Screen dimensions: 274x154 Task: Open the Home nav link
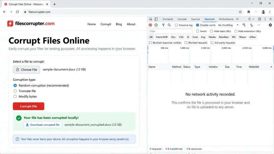coord(92,24)
